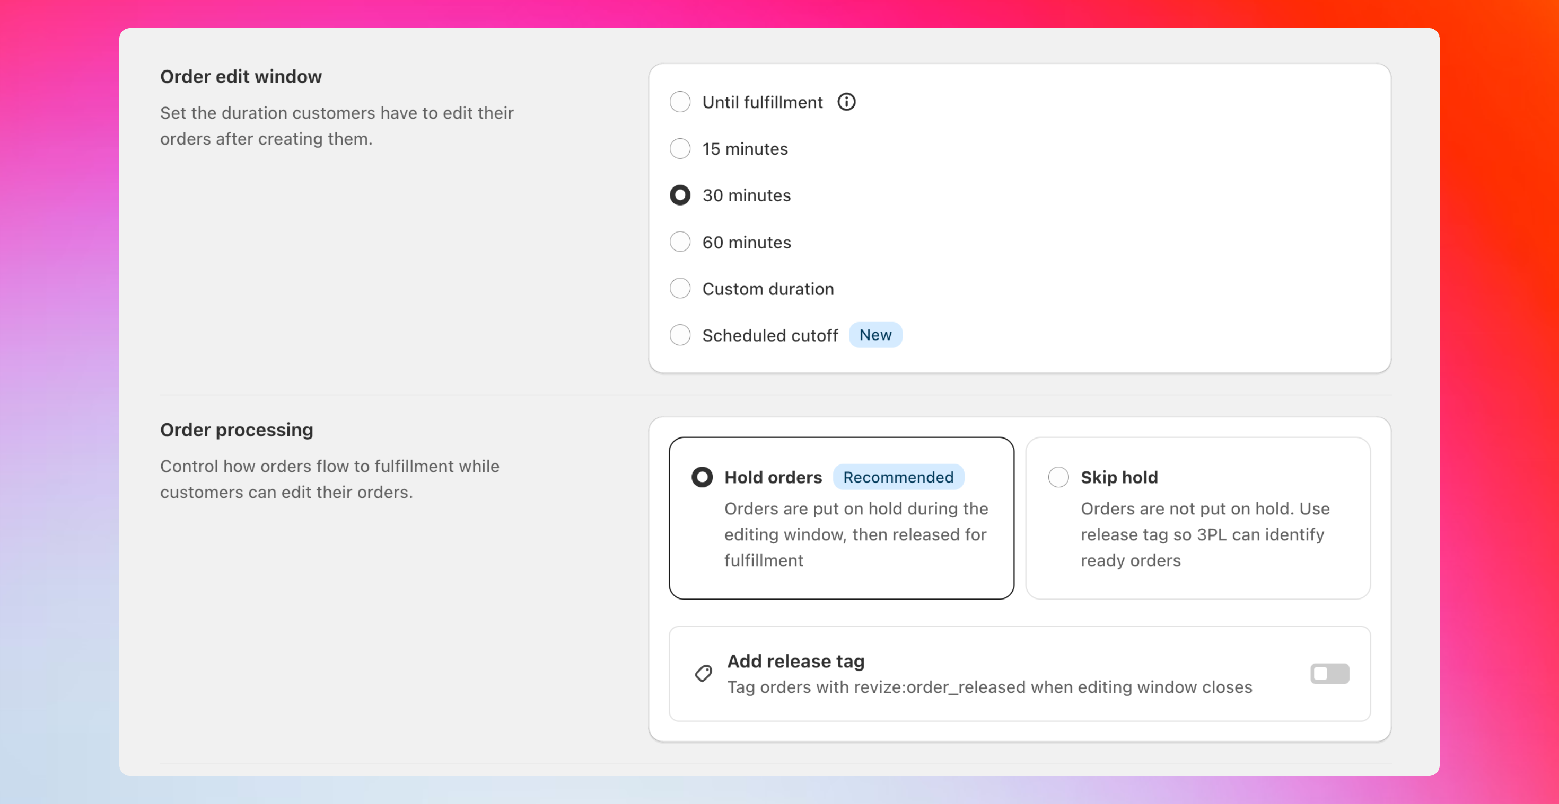Image resolution: width=1559 pixels, height=804 pixels.
Task: Click the Order processing section heading
Action: click(x=236, y=429)
